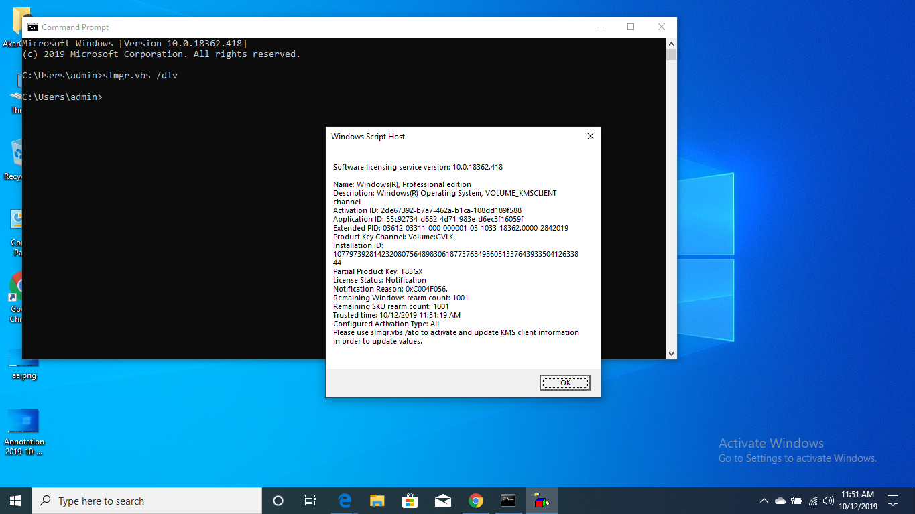This screenshot has width=915, height=514.
Task: Select the Windows Script Host taskbar icon
Action: pyautogui.click(x=541, y=501)
